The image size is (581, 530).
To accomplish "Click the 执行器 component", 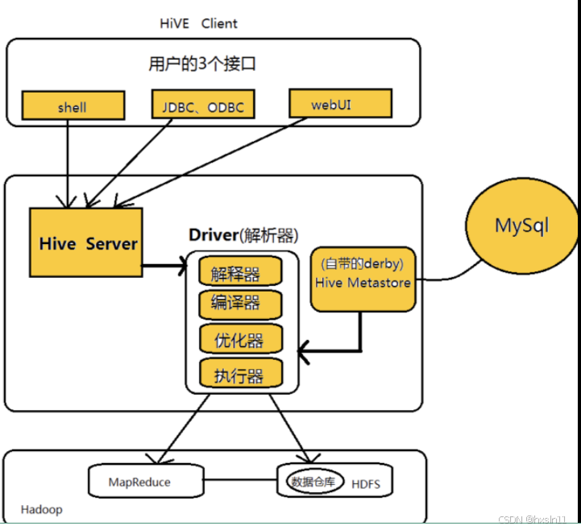I will point(241,373).
